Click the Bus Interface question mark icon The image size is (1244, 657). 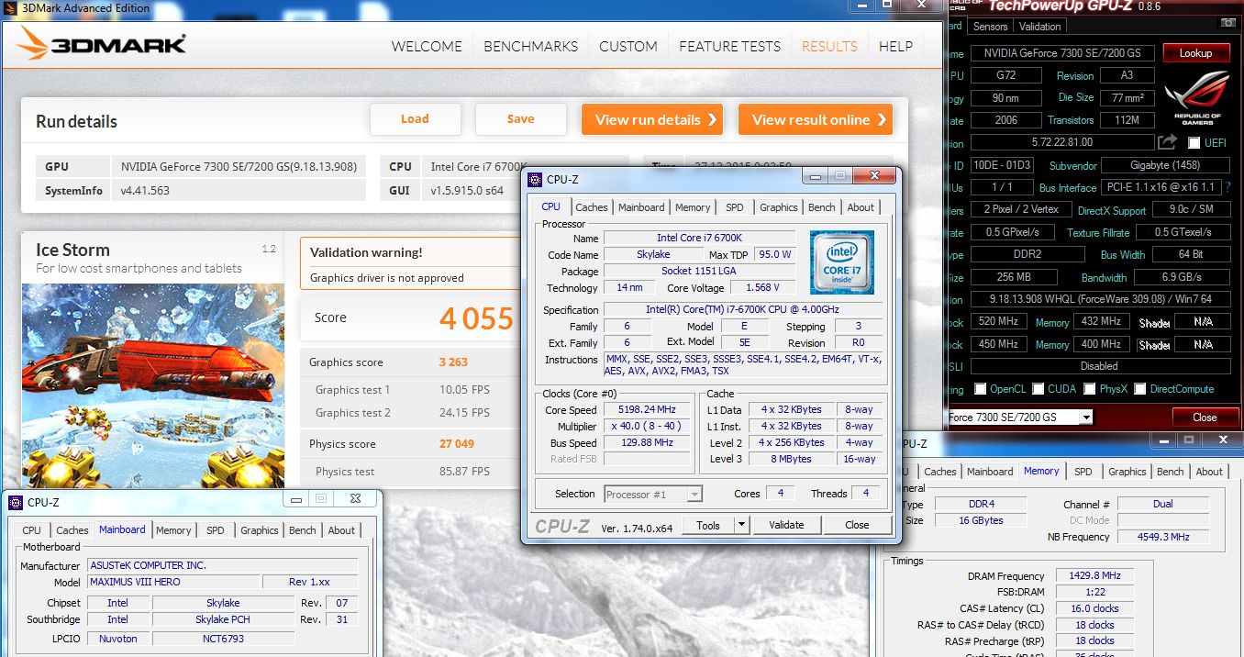pos(1227,187)
